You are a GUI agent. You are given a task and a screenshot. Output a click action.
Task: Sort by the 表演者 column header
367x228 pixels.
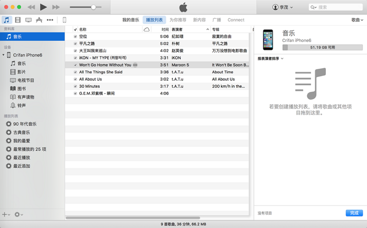pos(190,29)
